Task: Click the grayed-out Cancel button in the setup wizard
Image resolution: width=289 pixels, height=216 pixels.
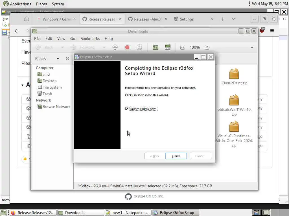Action: (200, 156)
